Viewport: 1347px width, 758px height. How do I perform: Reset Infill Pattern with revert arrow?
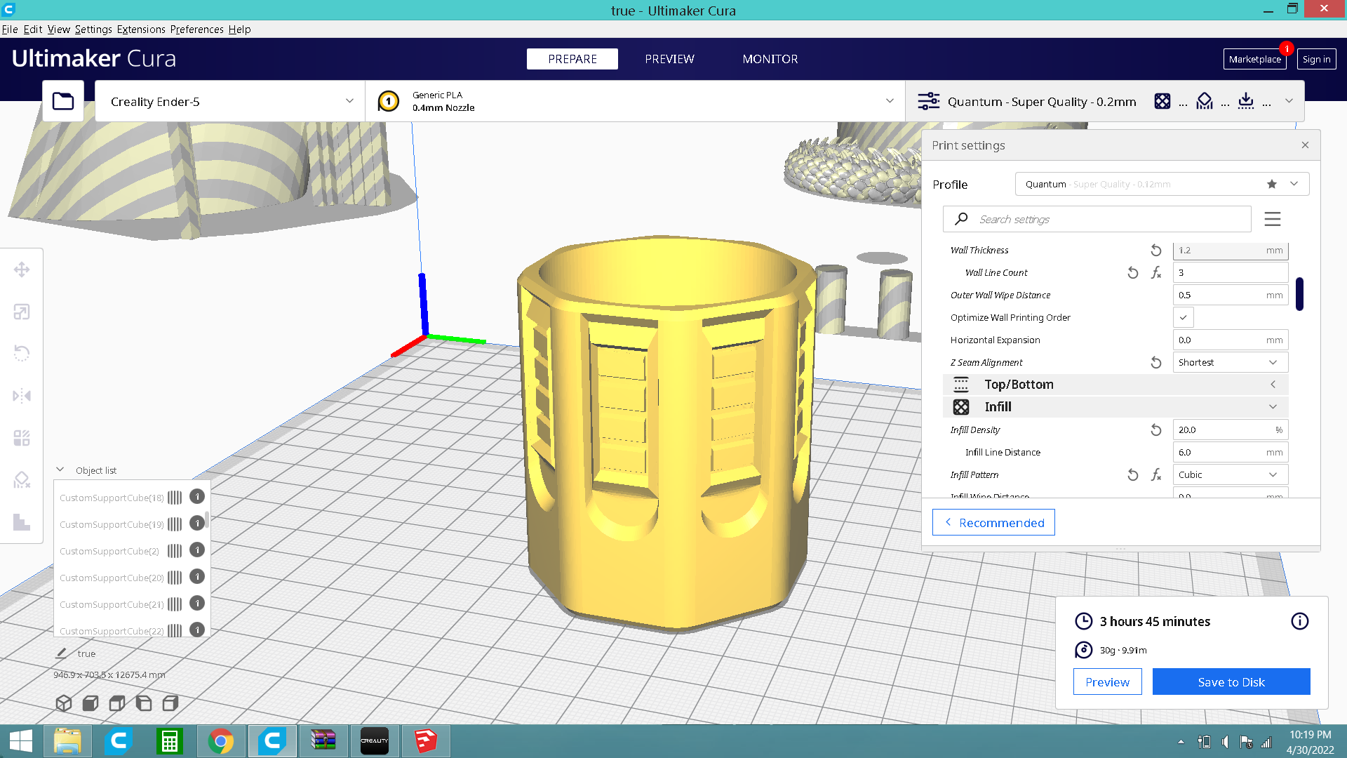point(1133,475)
